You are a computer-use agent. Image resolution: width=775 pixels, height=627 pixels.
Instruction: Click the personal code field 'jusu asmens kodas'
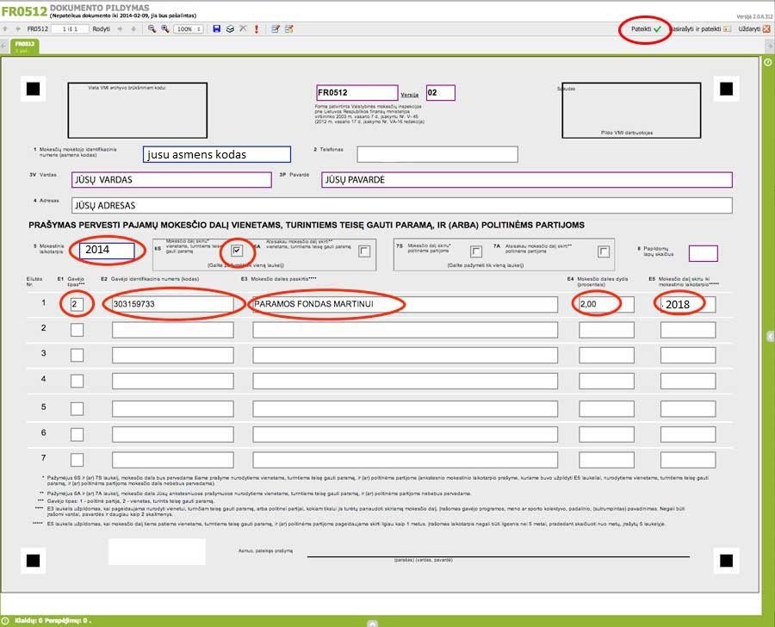(x=217, y=154)
